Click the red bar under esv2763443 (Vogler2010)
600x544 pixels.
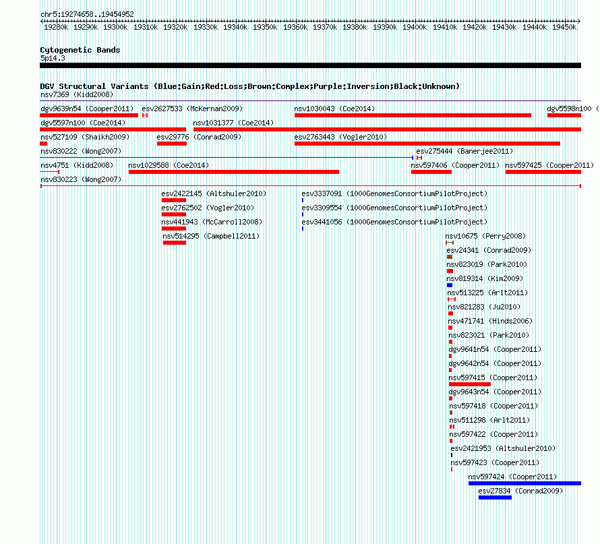(427, 144)
